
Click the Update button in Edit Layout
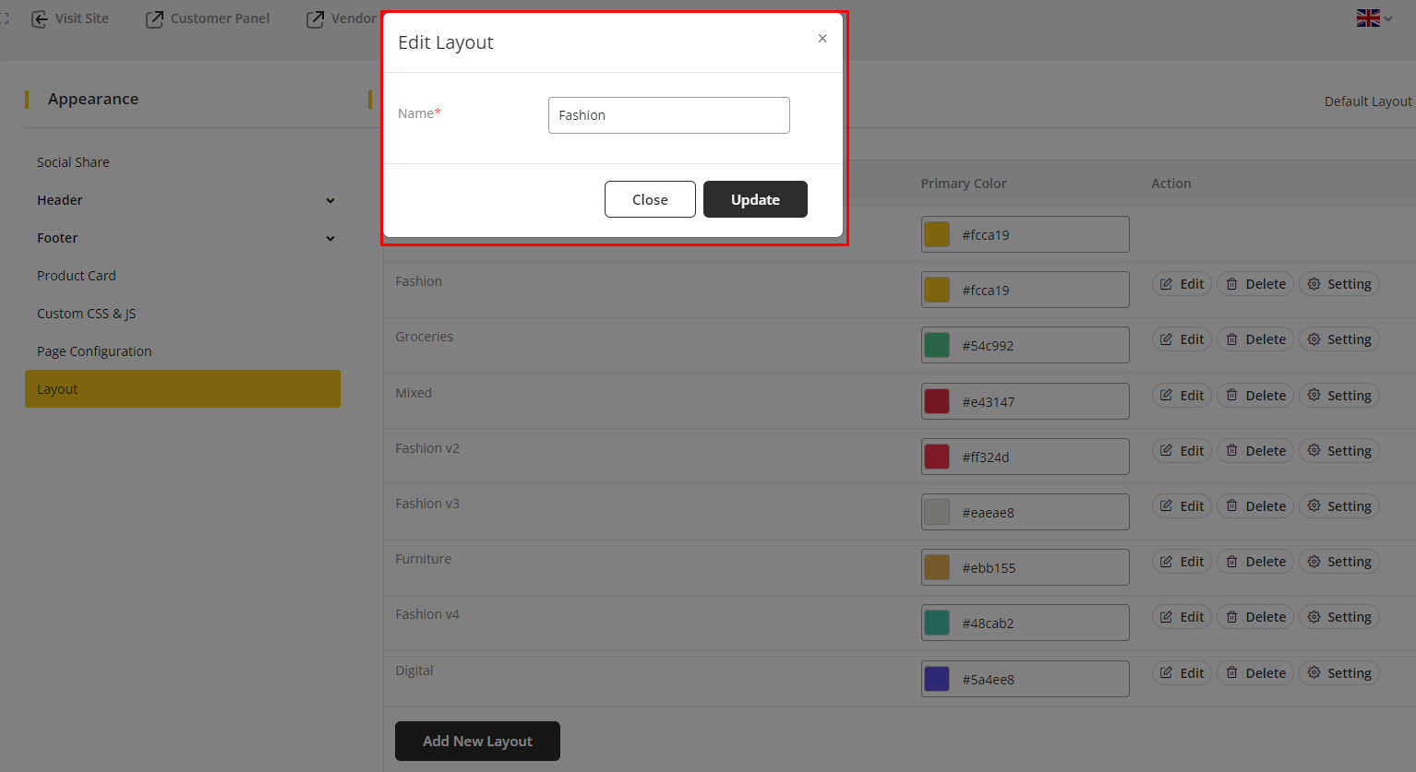click(x=755, y=199)
